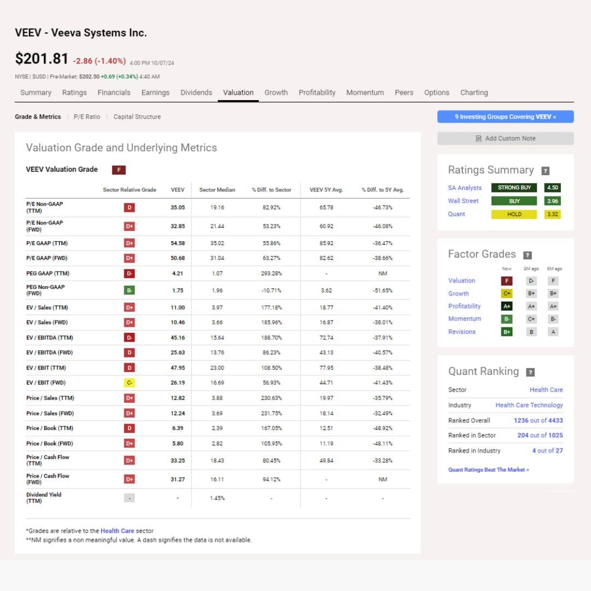Screen dimensions: 591x591
Task: Switch to the Ratings tab
Action: tap(74, 92)
